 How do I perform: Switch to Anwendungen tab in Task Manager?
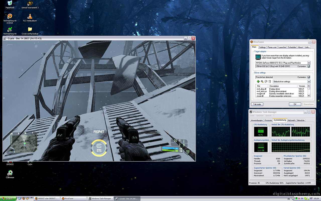257,120
